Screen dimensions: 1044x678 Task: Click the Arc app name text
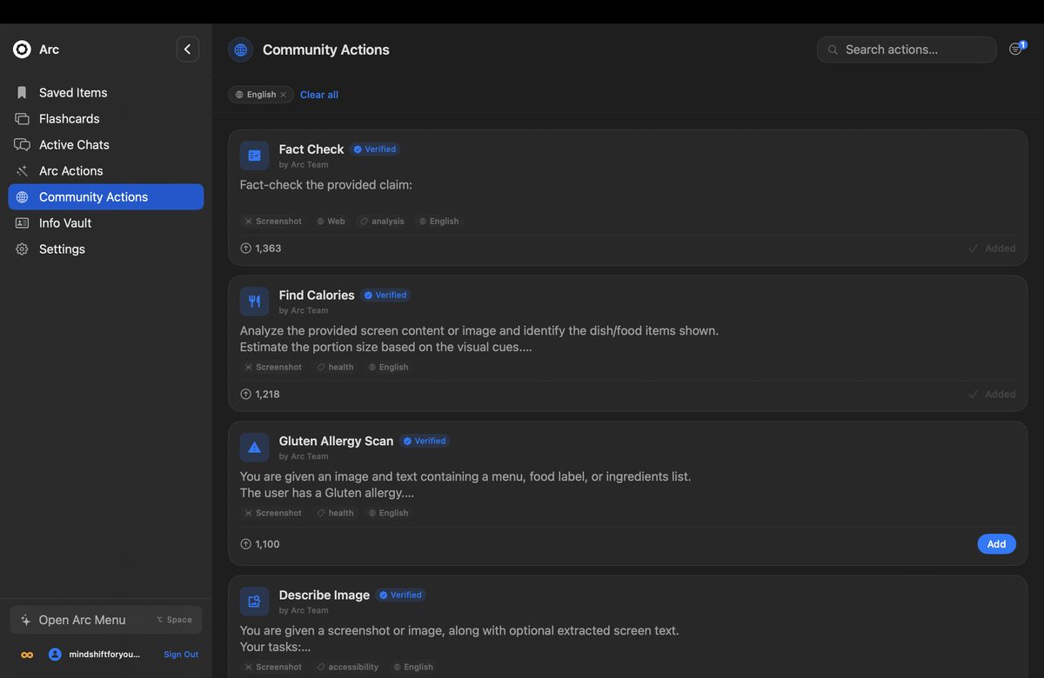tap(49, 50)
